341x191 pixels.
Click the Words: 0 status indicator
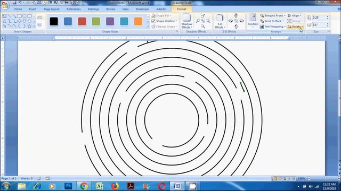pos(27,178)
